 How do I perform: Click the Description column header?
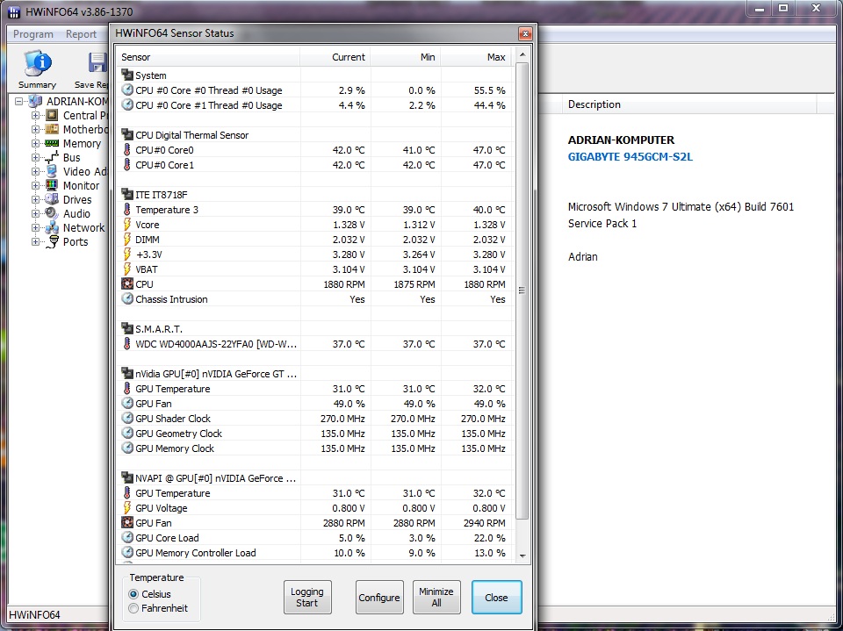point(690,104)
